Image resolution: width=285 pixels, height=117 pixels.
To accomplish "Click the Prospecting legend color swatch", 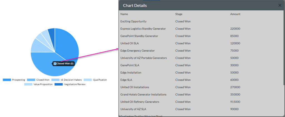I will [7, 80].
